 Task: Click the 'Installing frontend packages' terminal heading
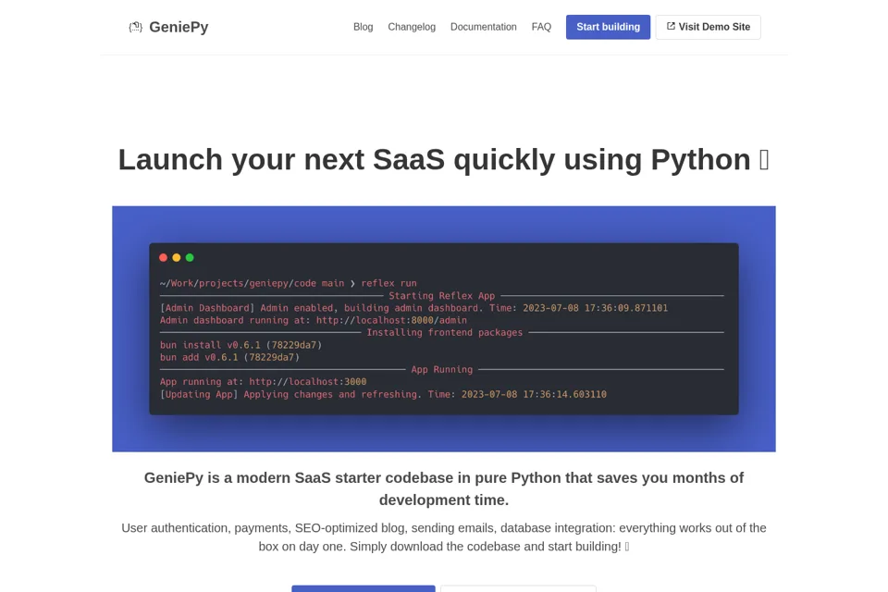(x=445, y=333)
